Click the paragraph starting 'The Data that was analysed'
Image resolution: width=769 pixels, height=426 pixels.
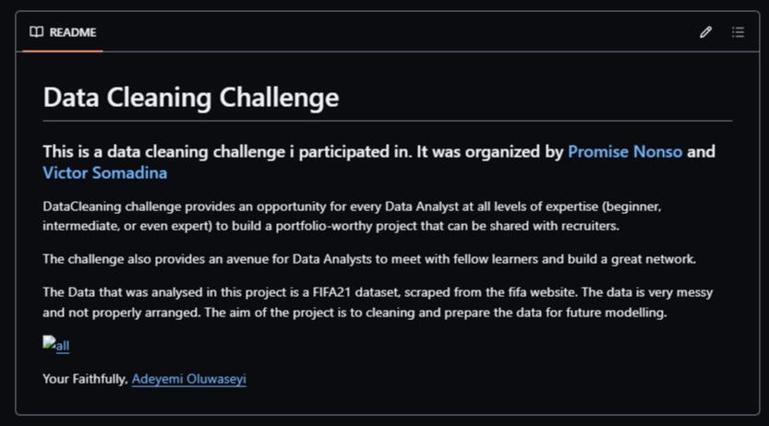[x=378, y=302]
